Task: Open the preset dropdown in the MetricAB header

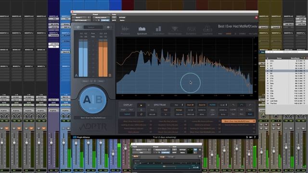Action: (101, 17)
